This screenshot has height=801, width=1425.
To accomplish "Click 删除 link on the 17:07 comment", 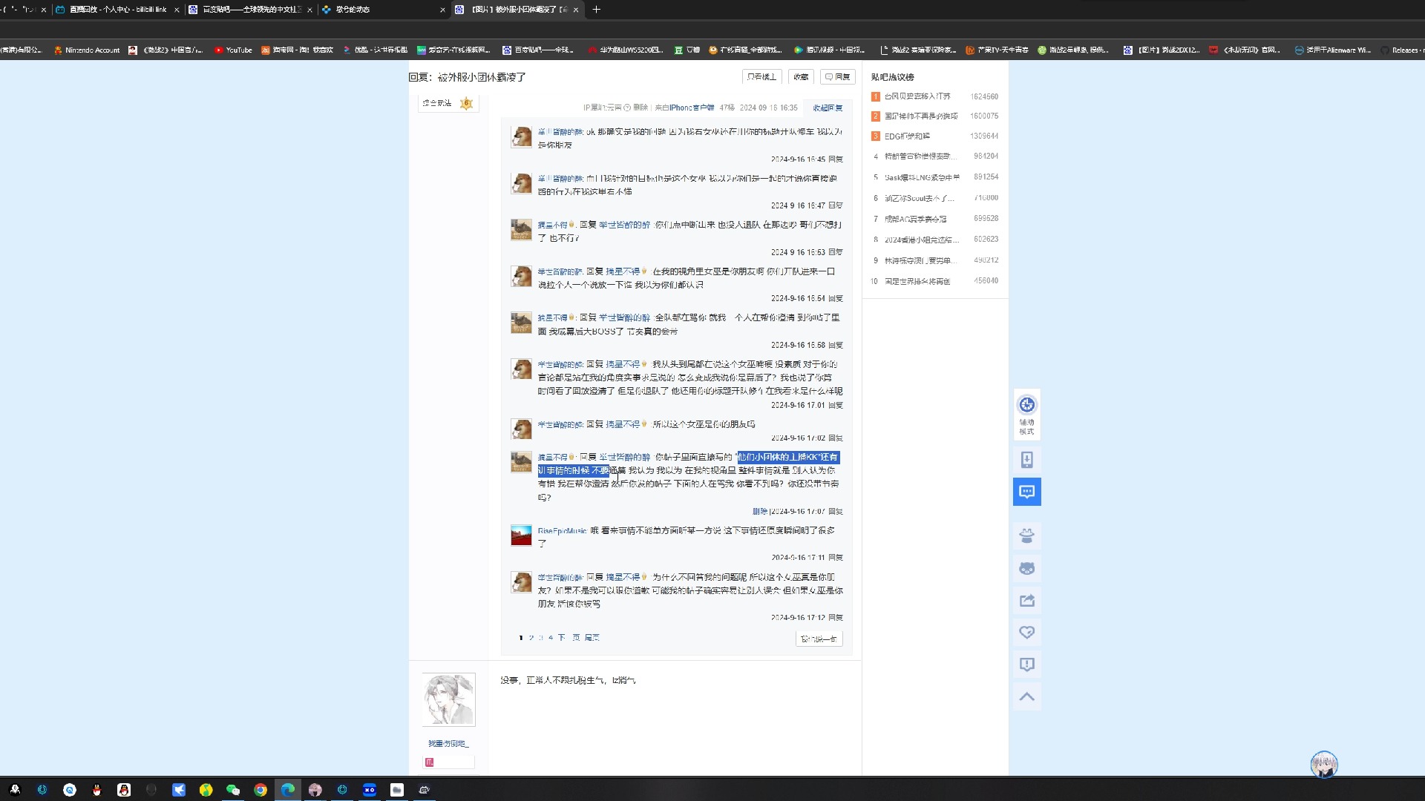I will point(760,512).
